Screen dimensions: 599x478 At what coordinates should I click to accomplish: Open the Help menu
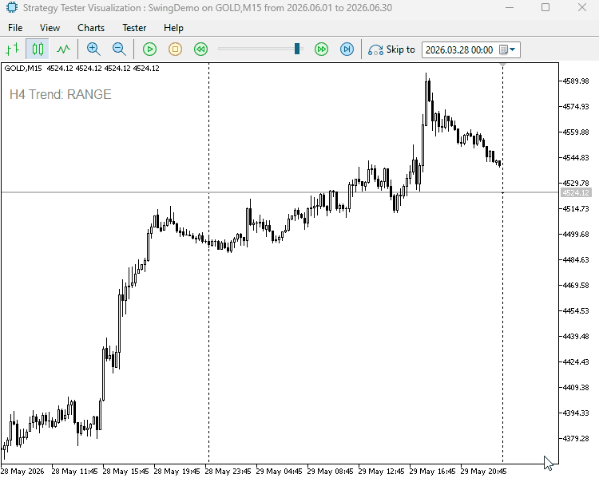click(x=173, y=28)
